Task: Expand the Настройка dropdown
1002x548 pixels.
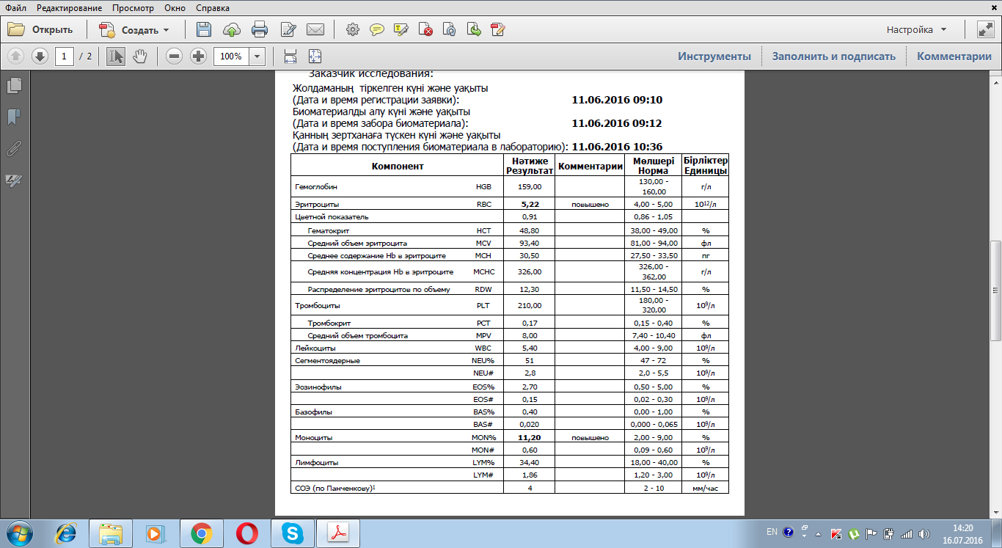Action: pyautogui.click(x=917, y=30)
